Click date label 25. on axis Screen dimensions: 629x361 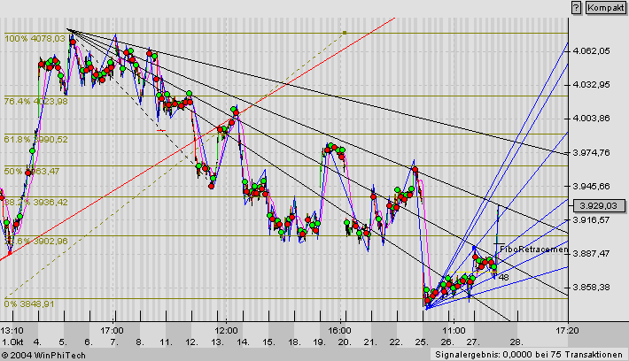click(x=422, y=342)
